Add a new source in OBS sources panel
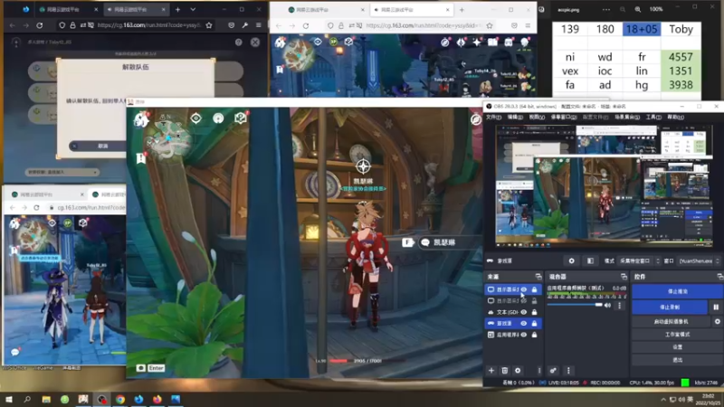The width and height of the screenshot is (724, 407). point(491,371)
